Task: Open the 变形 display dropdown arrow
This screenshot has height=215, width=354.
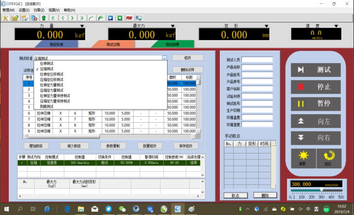Action: (x=267, y=26)
